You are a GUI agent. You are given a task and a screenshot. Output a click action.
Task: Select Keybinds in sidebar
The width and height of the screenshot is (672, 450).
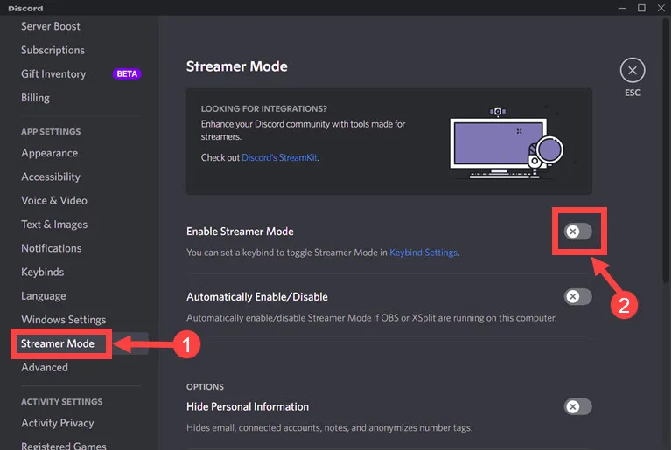[x=42, y=272]
